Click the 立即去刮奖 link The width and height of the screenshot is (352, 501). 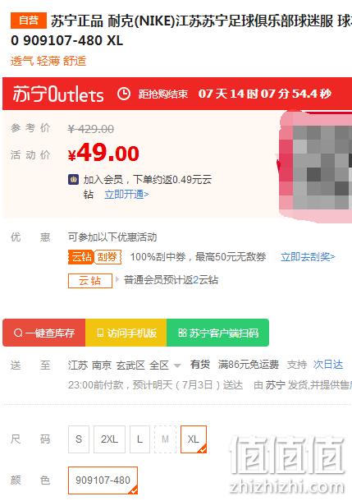tap(308, 257)
